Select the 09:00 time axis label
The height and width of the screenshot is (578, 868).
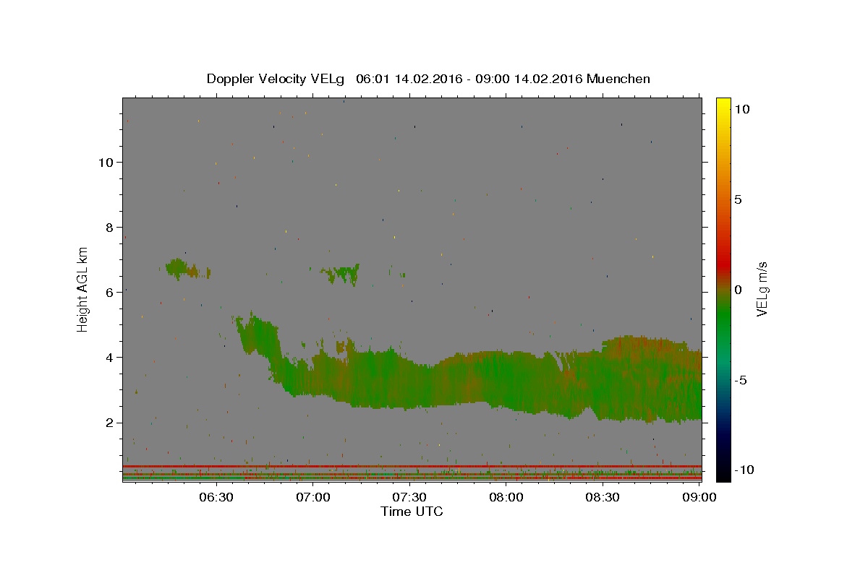pyautogui.click(x=700, y=497)
